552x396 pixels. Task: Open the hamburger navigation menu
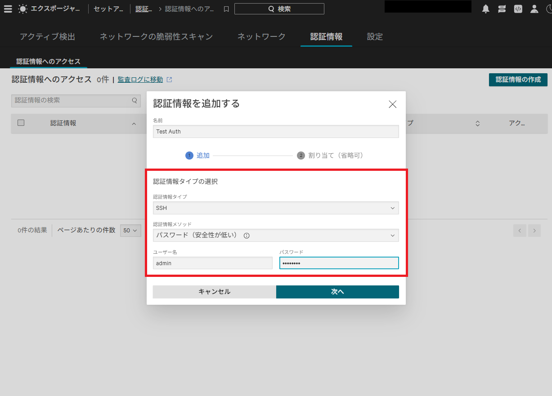click(x=8, y=9)
